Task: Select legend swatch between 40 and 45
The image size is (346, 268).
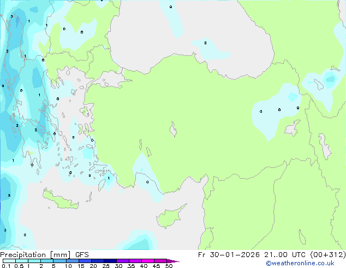Action: point(148,261)
